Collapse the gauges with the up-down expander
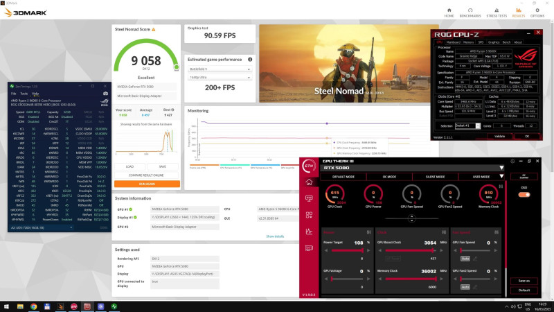 pyautogui.click(x=411, y=218)
